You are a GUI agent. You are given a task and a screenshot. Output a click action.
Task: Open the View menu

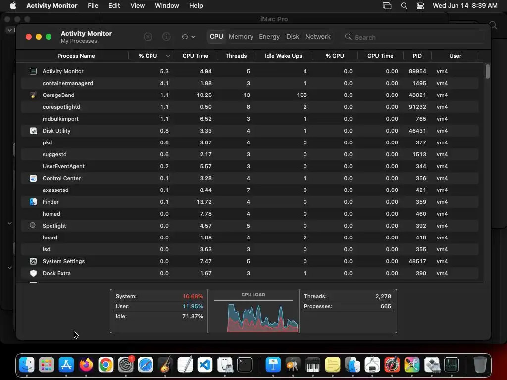tap(138, 5)
